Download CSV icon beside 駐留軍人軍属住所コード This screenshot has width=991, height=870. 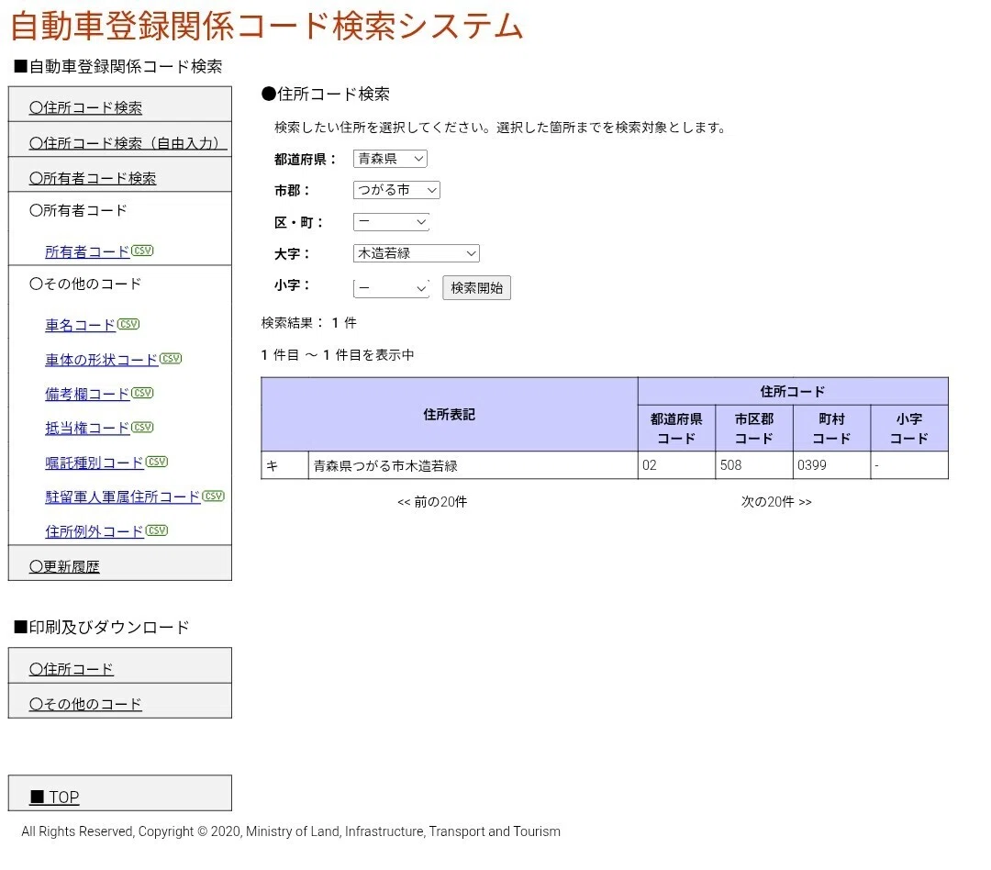(214, 496)
